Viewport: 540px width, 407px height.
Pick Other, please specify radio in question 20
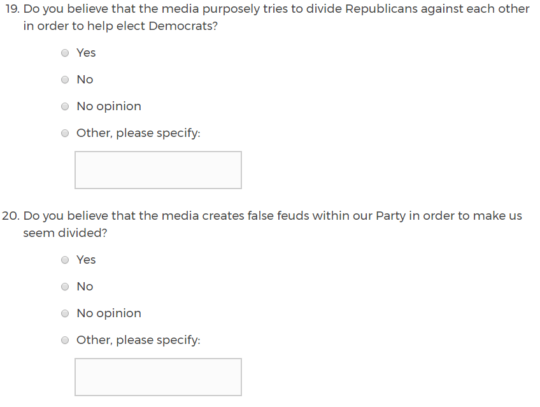pos(65,341)
